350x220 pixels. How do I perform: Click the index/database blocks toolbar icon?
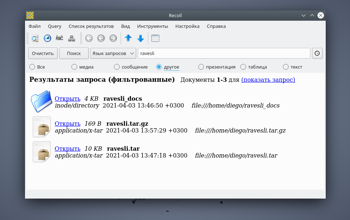(71, 38)
